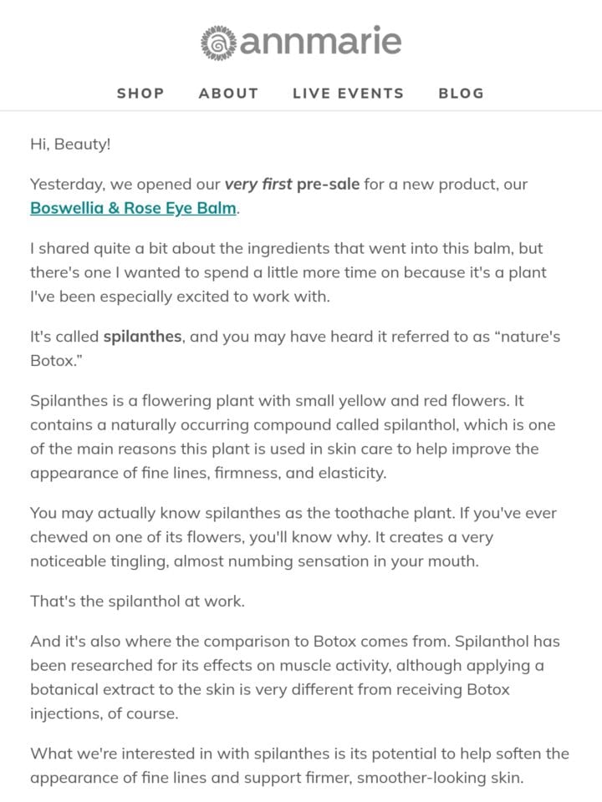Viewport: 602px width, 802px height.
Task: Click the text 'injections, of course.'
Action: point(104,713)
